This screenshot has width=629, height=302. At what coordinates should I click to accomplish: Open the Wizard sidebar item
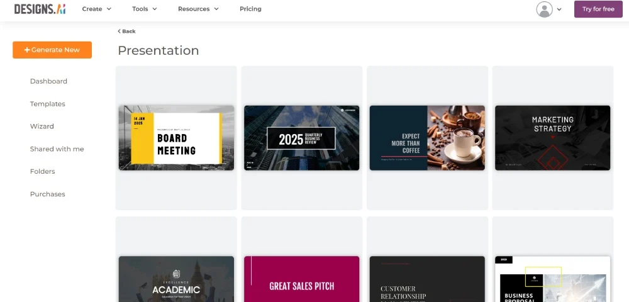coord(42,126)
